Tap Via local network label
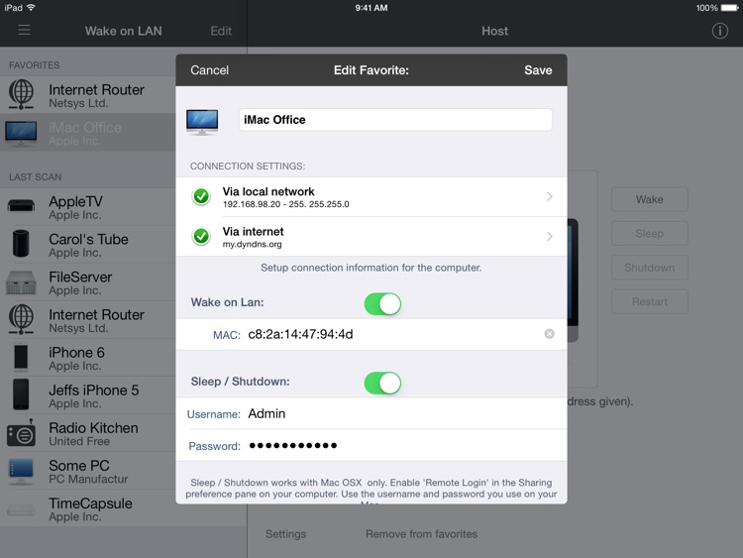Image resolution: width=743 pixels, height=558 pixels. 268,191
